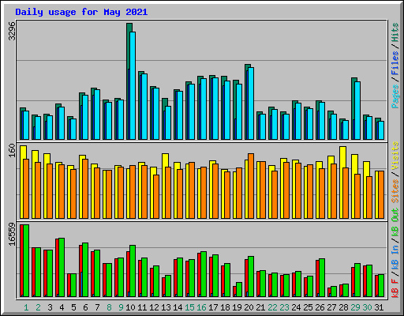
Task: Click the "Hits" legend label
Action: point(395,32)
